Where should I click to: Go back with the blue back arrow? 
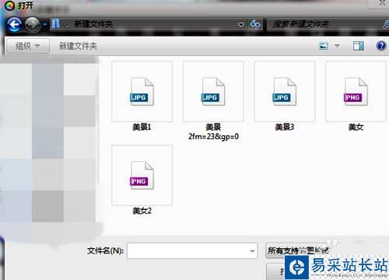coord(14,25)
